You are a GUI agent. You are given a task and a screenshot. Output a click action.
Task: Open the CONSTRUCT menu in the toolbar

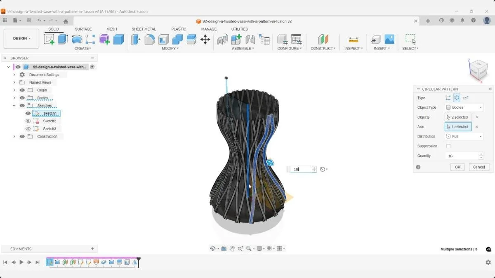[323, 48]
